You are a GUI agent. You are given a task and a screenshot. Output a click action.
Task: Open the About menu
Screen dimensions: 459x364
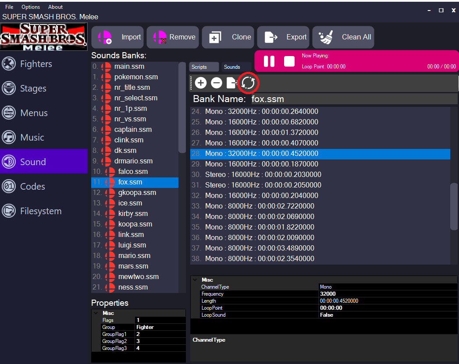55,7
